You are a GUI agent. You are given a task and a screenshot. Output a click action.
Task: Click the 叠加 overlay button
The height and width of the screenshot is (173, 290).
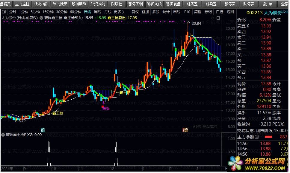click(145, 12)
